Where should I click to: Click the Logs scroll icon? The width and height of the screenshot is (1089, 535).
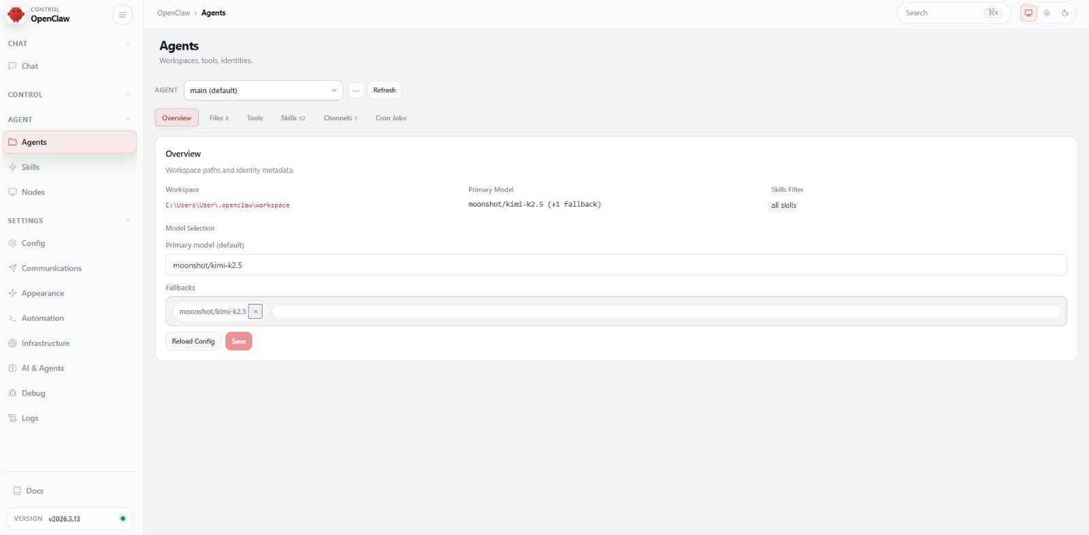tap(12, 418)
